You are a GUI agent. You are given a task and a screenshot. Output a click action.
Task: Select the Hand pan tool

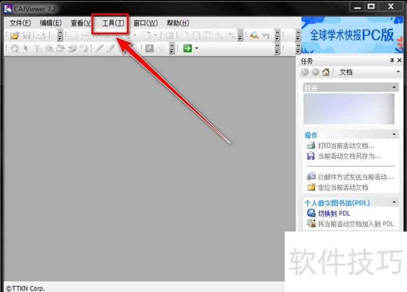[15, 48]
